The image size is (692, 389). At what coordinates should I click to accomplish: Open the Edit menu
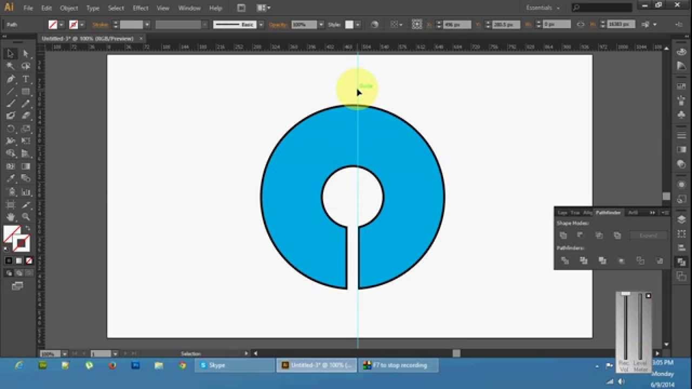point(46,8)
